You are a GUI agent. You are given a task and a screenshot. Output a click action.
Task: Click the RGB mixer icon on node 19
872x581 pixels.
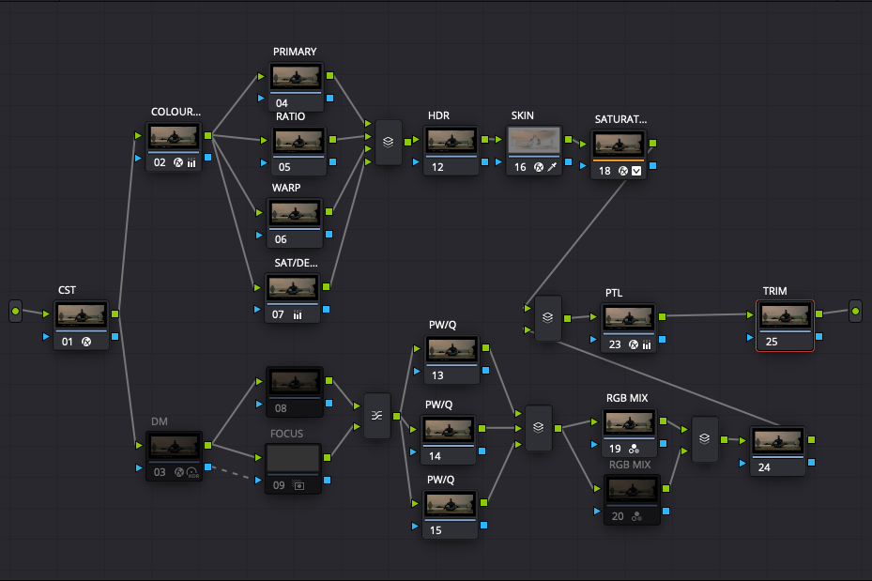tap(635, 448)
